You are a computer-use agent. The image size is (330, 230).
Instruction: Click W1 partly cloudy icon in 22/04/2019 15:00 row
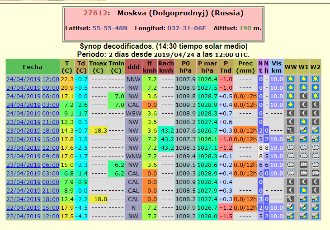(303, 208)
